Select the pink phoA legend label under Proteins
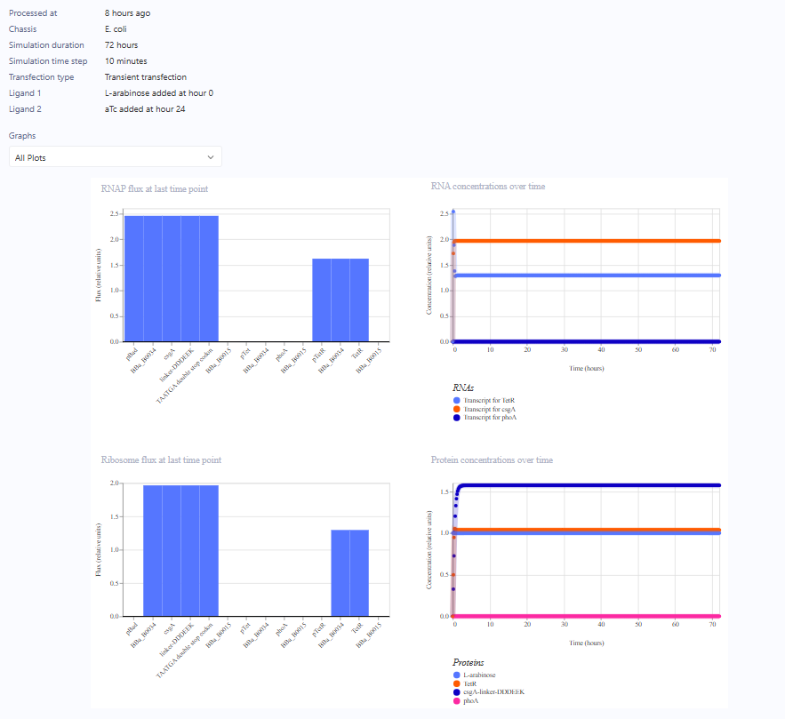Image resolution: width=785 pixels, height=719 pixels. click(471, 701)
